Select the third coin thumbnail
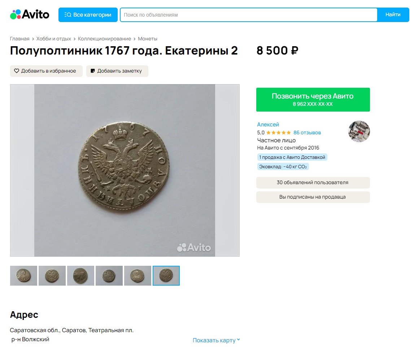414x347 pixels. pyautogui.click(x=80, y=276)
